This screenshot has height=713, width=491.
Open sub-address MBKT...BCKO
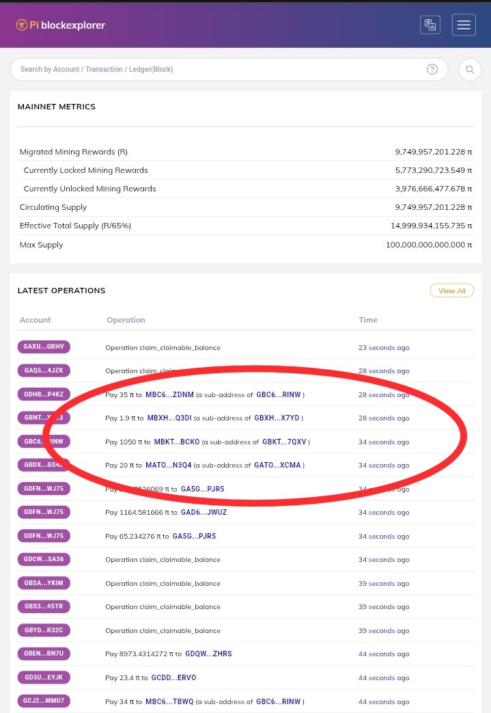coord(177,442)
